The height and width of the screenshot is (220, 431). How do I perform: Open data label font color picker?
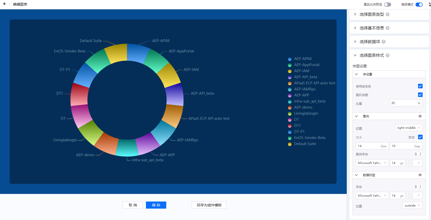[x=415, y=195]
